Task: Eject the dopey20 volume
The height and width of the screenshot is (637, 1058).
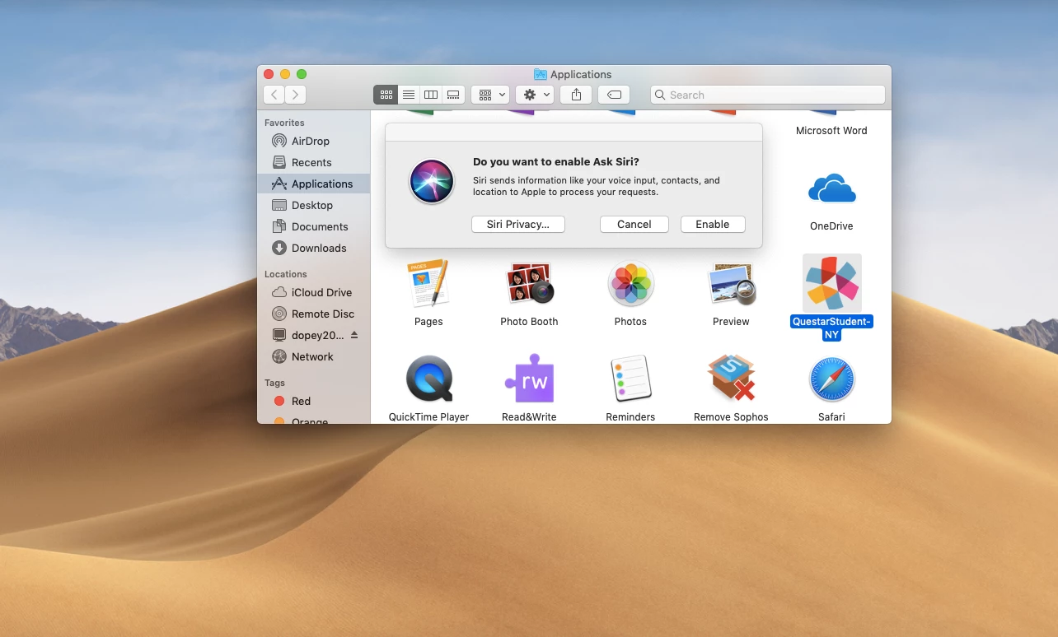Action: coord(354,335)
